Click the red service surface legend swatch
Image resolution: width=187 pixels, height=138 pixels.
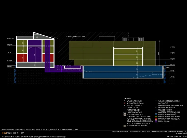(x=156, y=119)
